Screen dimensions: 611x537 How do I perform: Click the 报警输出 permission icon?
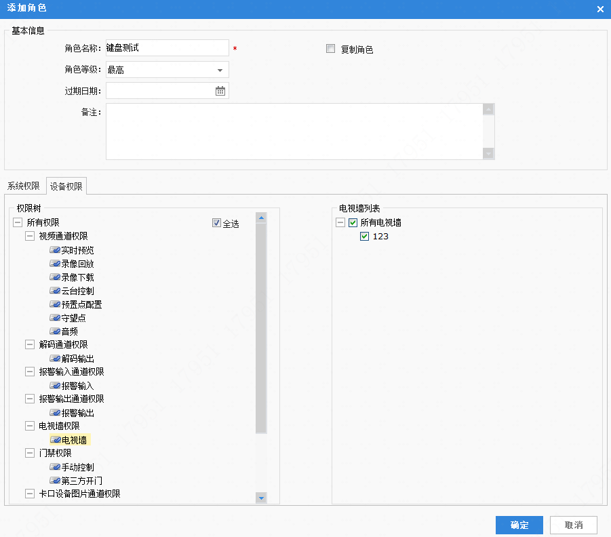[55, 413]
